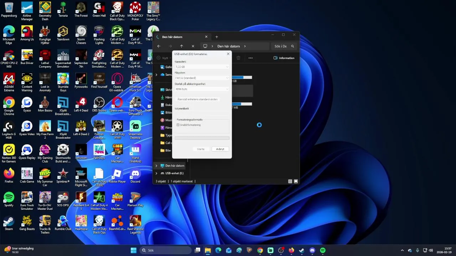
Task: Click Återställ enhetens standardvärden button
Action: click(197, 99)
